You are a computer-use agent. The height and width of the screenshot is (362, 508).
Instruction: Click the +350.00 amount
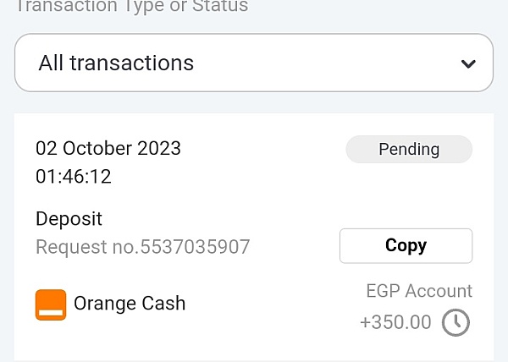[395, 322]
